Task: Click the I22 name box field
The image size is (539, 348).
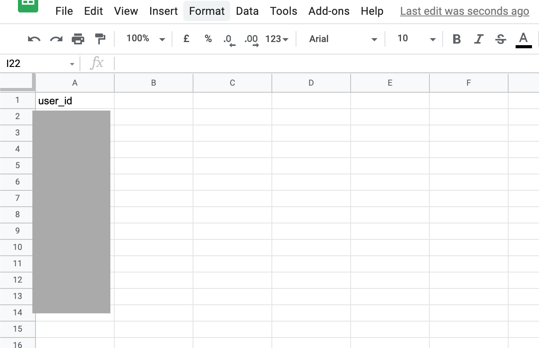Action: pos(39,63)
